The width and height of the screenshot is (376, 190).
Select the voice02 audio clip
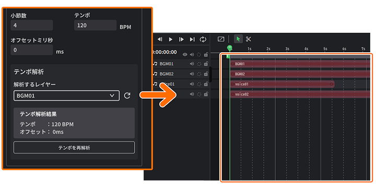point(300,94)
